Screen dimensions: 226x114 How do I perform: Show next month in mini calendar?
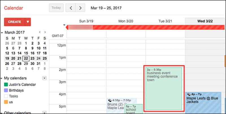click(x=45, y=32)
